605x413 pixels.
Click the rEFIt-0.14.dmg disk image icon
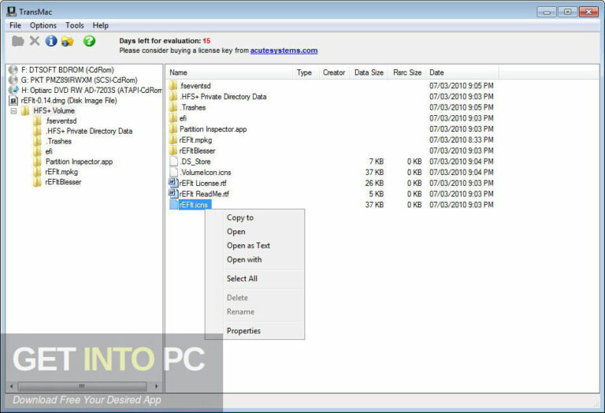point(13,100)
